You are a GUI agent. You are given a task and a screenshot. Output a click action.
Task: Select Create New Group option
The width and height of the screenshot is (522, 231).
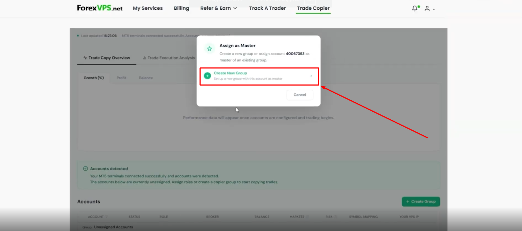[259, 76]
